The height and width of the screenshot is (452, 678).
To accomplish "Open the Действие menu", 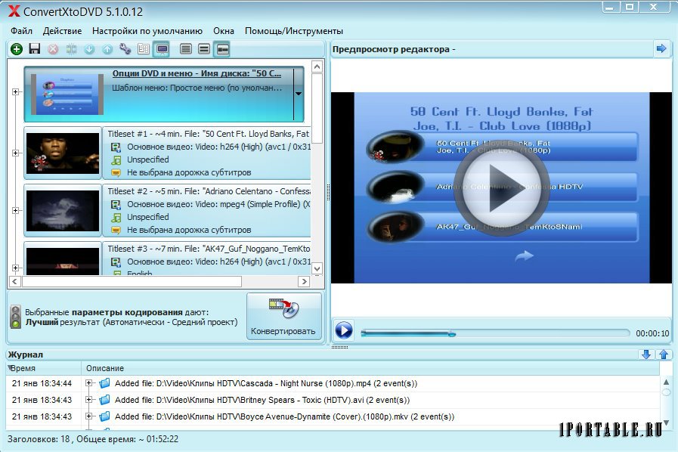I will [x=62, y=31].
